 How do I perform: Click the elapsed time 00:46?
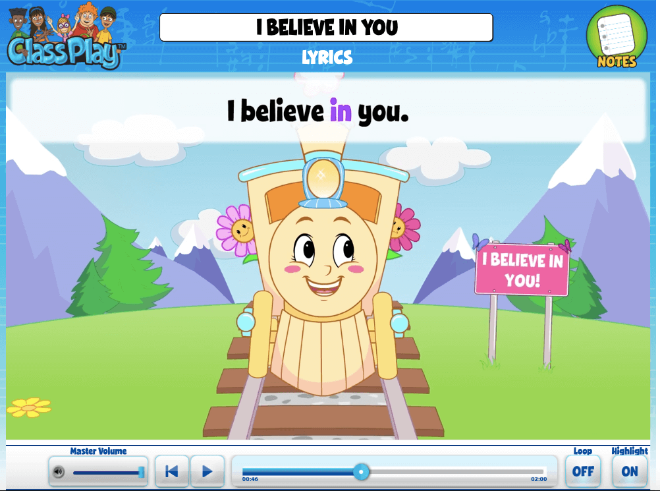[250, 479]
